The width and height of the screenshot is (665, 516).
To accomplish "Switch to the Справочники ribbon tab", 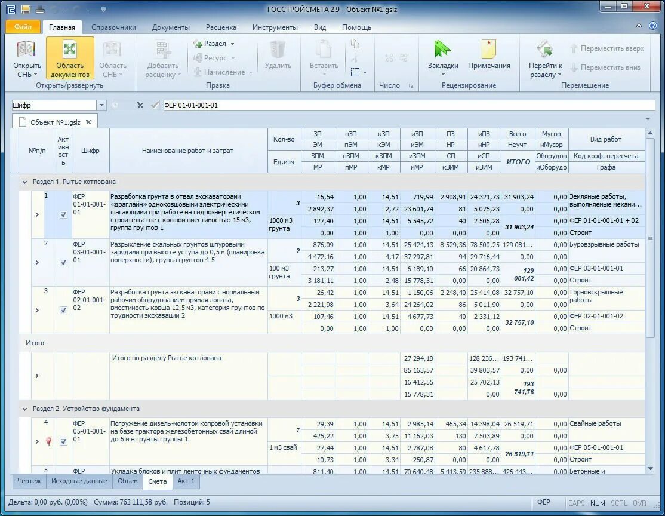I will [x=113, y=27].
